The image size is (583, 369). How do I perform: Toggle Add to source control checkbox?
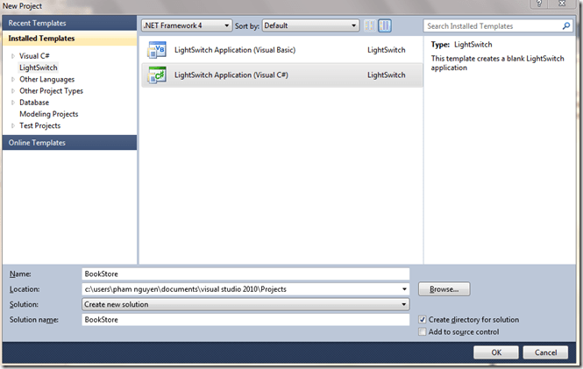click(423, 331)
